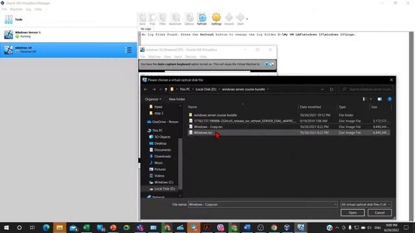This screenshot has width=415, height=233.
Task: Select the No Logs tab
Action: click(x=145, y=28)
